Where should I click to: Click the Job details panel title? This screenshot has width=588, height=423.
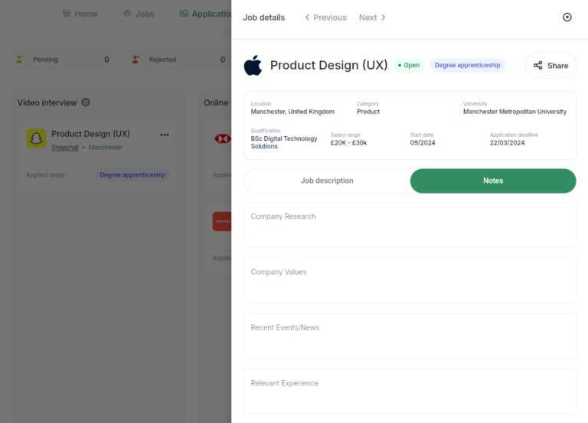click(x=263, y=18)
